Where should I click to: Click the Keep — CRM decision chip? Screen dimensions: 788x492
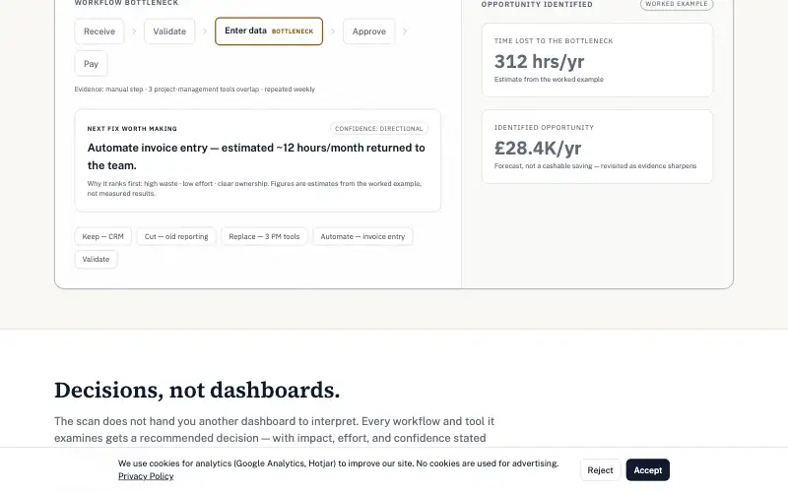click(x=103, y=236)
